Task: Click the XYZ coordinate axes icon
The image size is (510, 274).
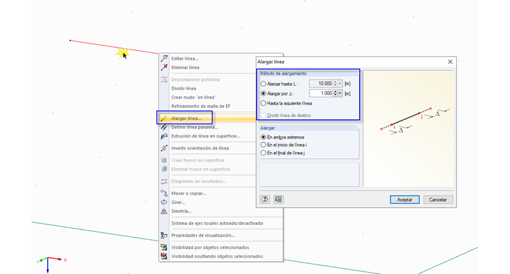Action: point(52,264)
